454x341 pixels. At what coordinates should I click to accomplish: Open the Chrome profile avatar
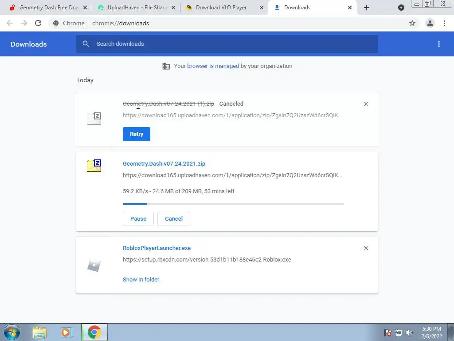430,23
